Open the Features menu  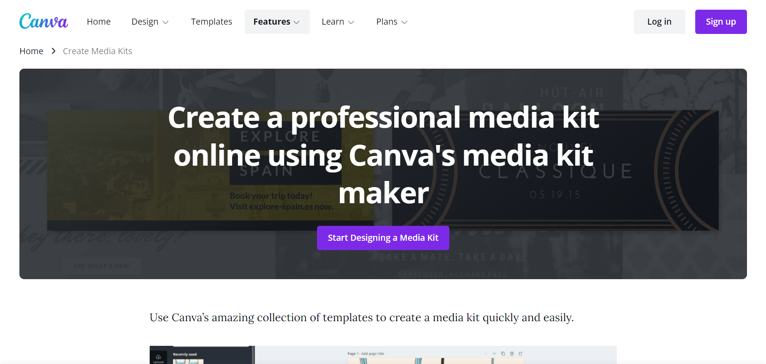tap(277, 21)
